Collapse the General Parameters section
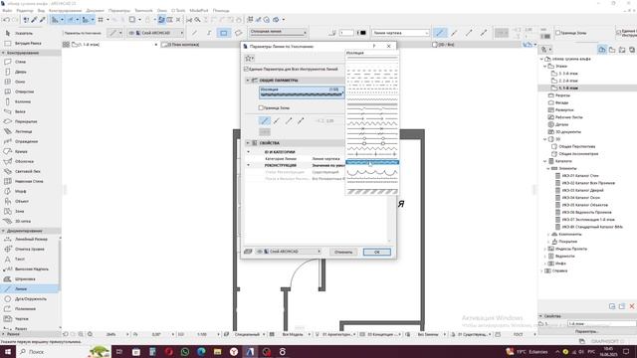 click(248, 81)
